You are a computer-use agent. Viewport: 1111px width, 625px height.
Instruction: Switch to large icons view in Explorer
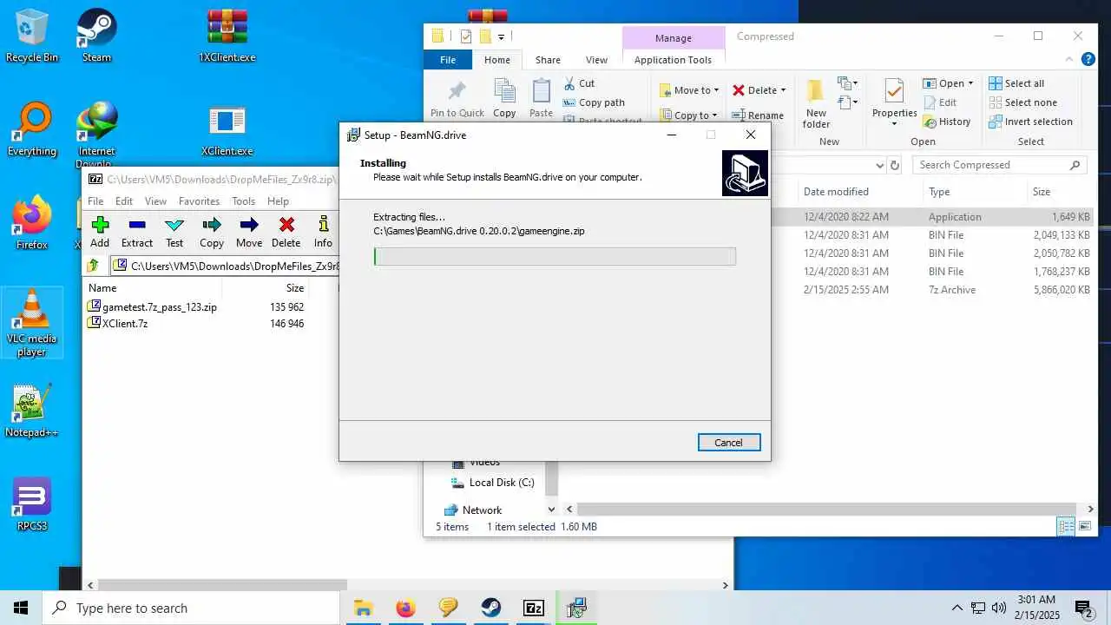(x=1084, y=526)
